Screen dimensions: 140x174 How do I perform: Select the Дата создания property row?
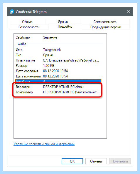58,71
